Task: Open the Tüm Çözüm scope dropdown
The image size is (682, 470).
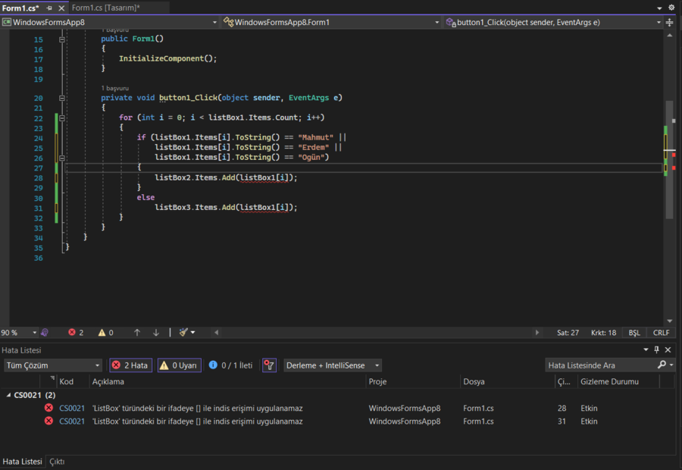Action: [52, 365]
